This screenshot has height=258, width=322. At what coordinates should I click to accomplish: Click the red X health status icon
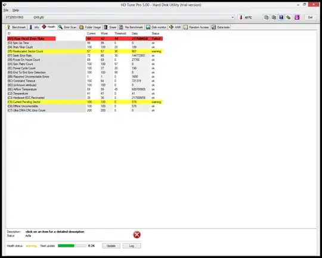(x=137, y=235)
